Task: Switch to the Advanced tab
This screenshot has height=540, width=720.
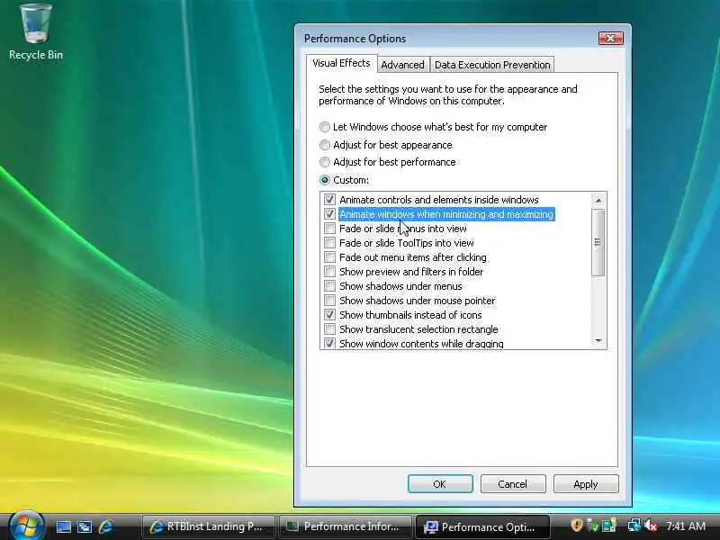Action: (x=402, y=65)
